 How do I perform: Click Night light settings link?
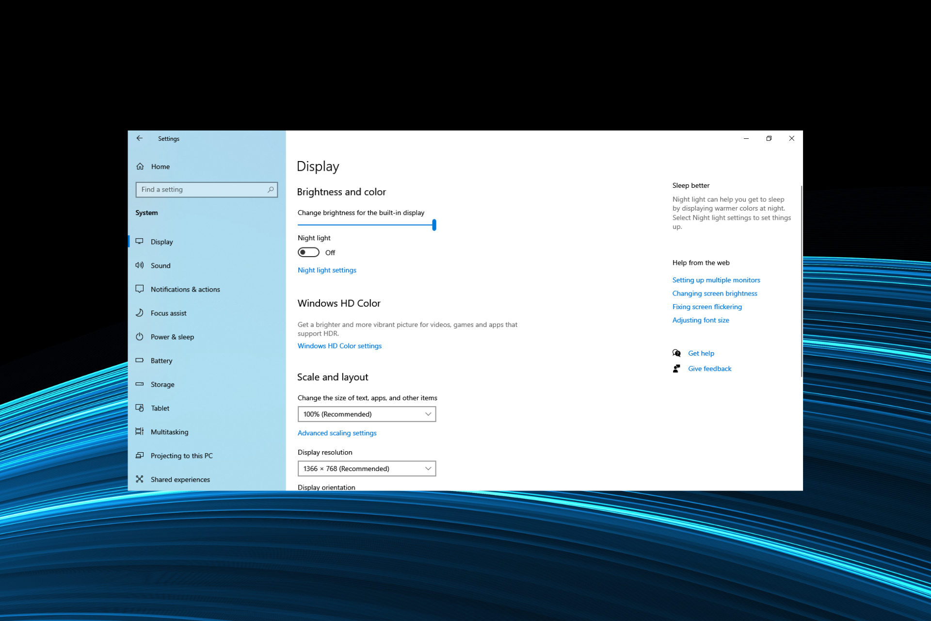point(327,270)
